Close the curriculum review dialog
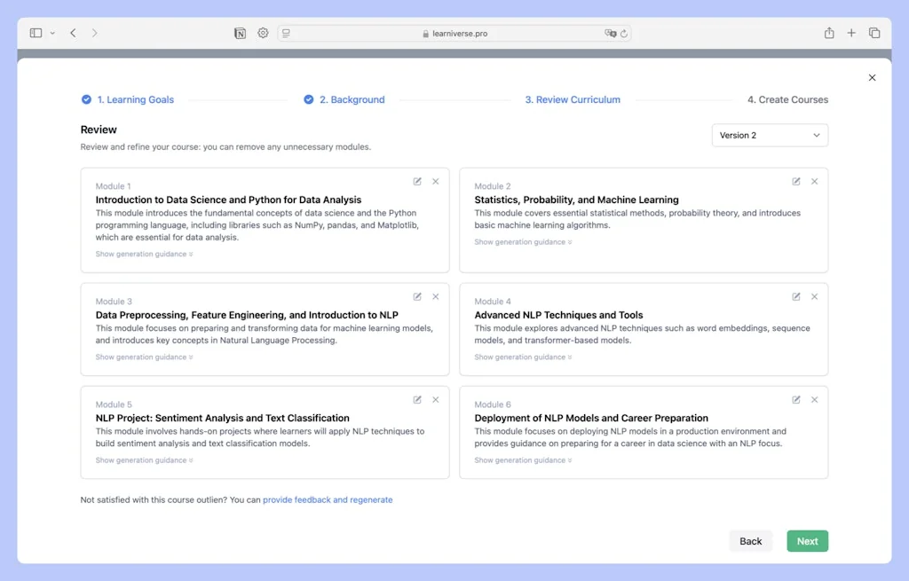Viewport: 909px width, 581px height. [x=872, y=78]
